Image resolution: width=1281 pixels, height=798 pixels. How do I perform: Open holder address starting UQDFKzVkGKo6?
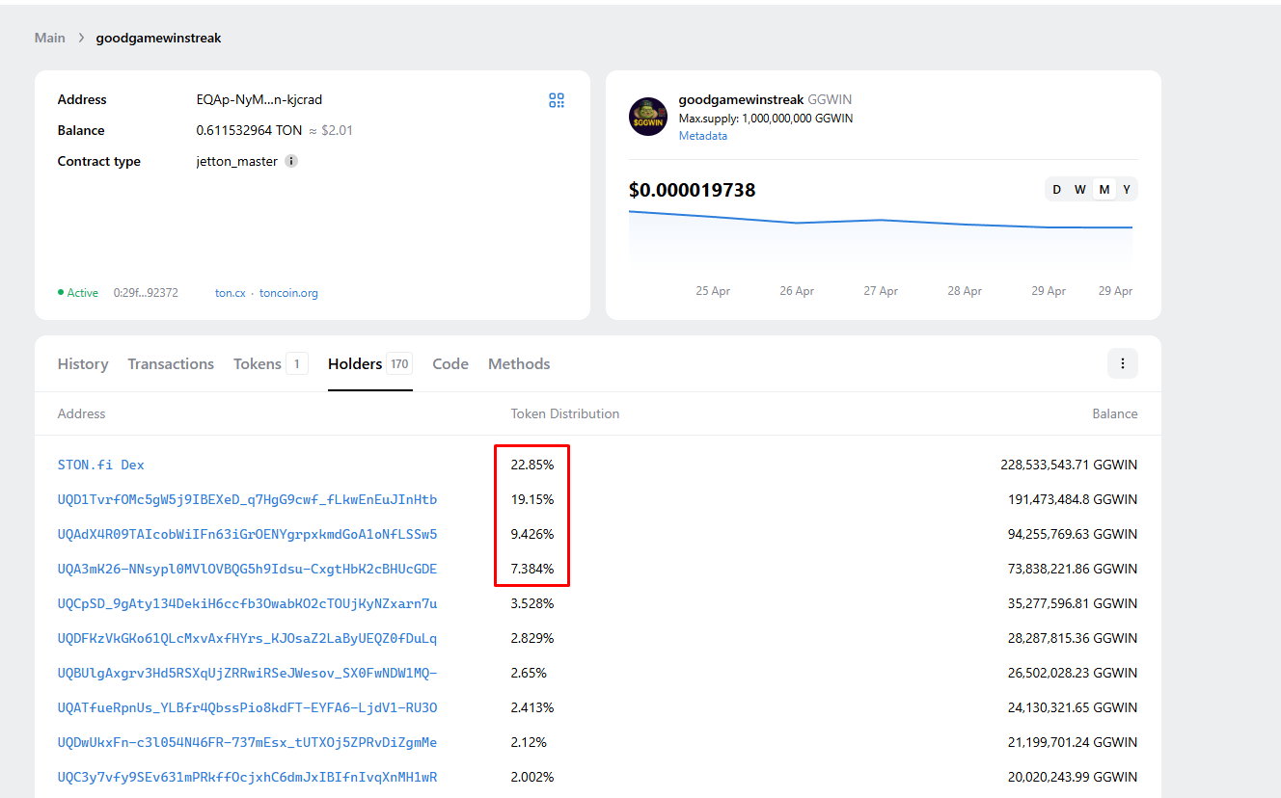pyautogui.click(x=248, y=638)
